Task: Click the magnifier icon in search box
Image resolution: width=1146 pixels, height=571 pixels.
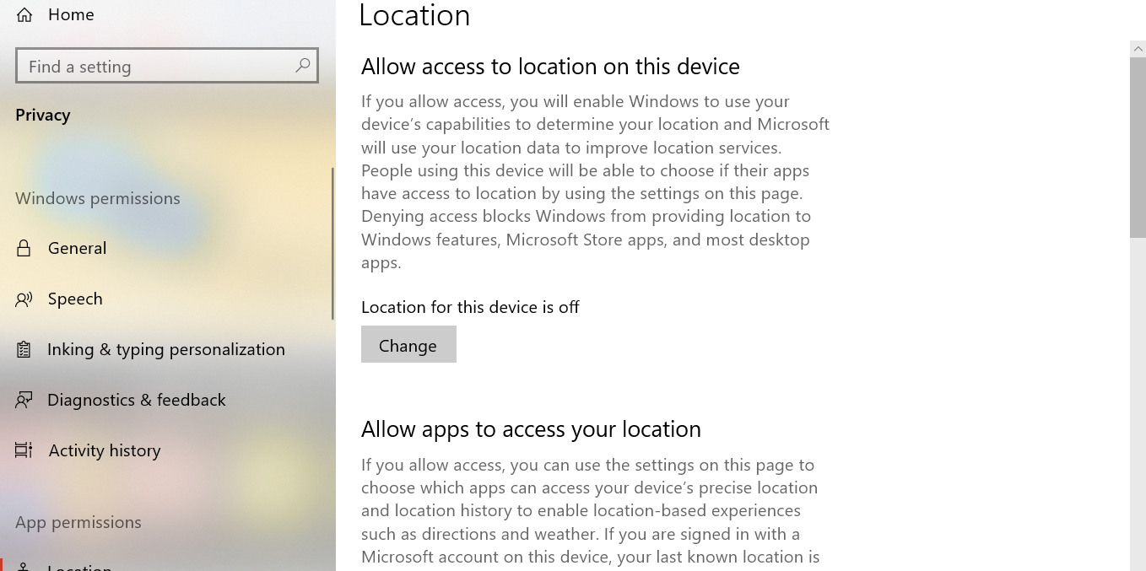Action: point(303,66)
